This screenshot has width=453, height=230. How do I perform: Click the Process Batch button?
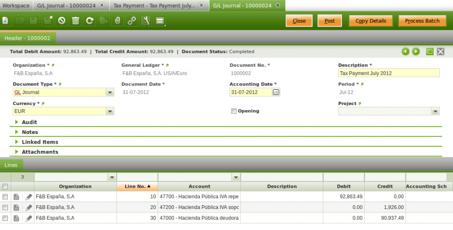[x=422, y=21]
